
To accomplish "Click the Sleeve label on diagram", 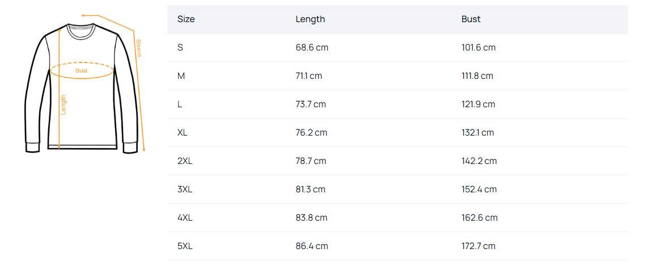I will (138, 48).
